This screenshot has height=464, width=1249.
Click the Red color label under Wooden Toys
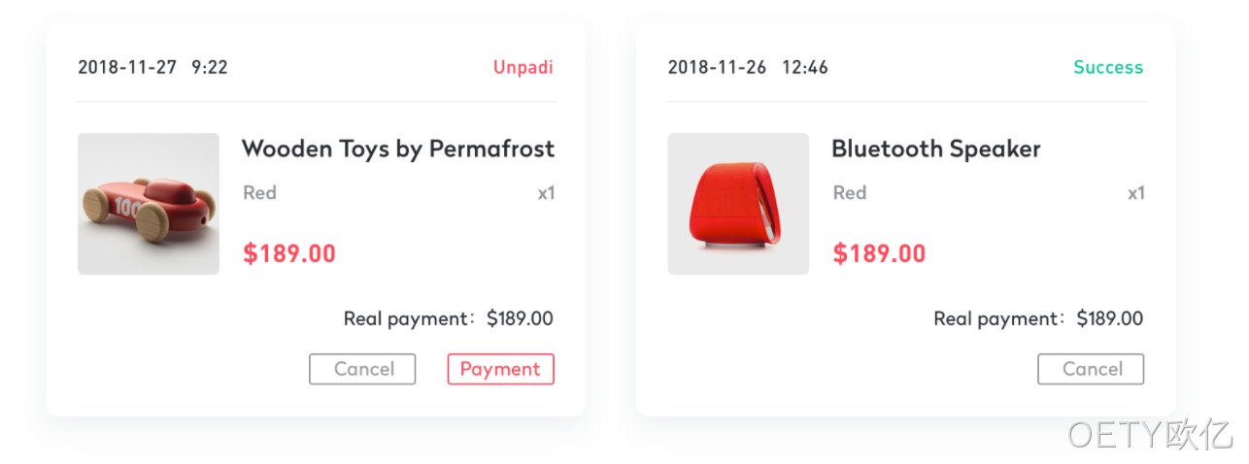point(259,192)
